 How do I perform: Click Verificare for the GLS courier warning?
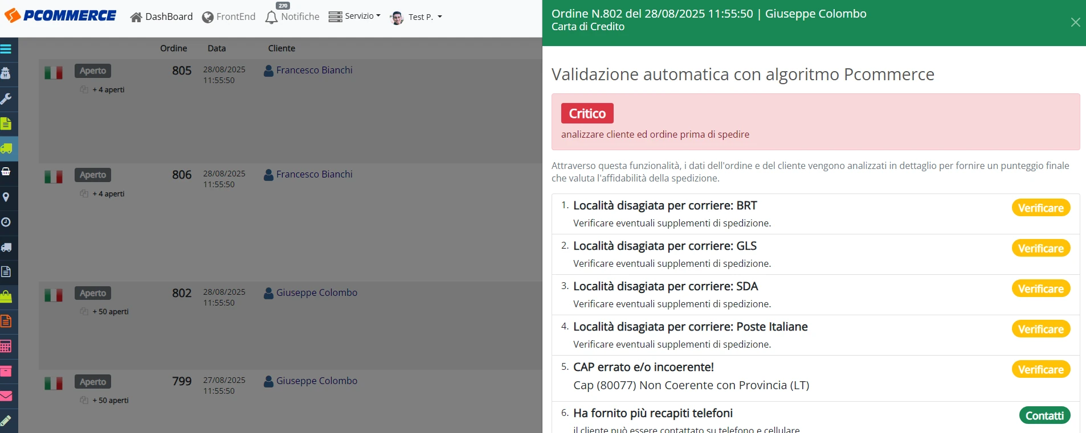1041,248
